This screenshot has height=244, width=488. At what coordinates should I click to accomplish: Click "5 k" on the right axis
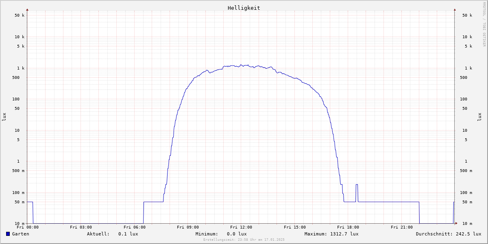[468, 46]
